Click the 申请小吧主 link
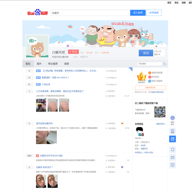192x192 pixels. (149, 152)
